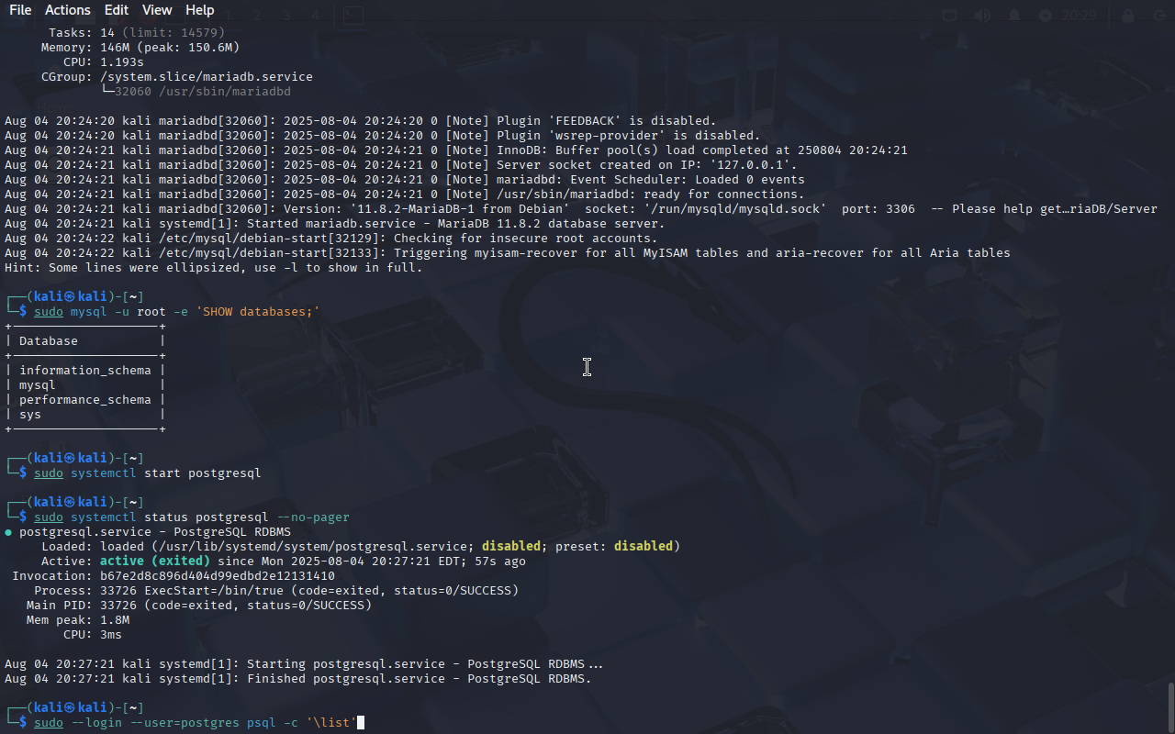Click the 'Event Scheduler: Loaded 0 events' line
Viewport: 1175px width, 734px height.
tap(405, 180)
